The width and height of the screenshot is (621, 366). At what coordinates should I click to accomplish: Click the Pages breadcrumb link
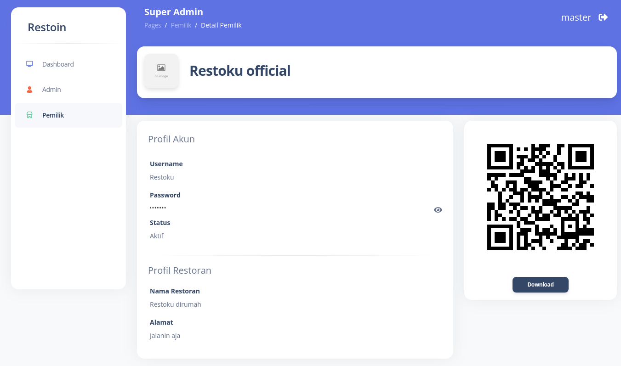point(153,25)
